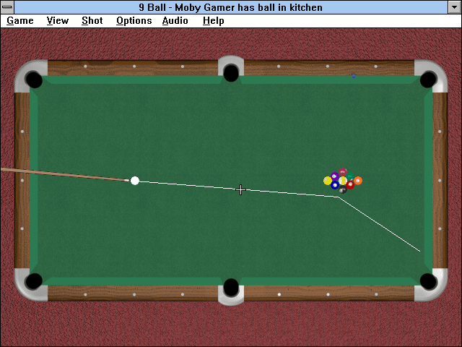Click the maroon ball atop the rack

[x=343, y=172]
